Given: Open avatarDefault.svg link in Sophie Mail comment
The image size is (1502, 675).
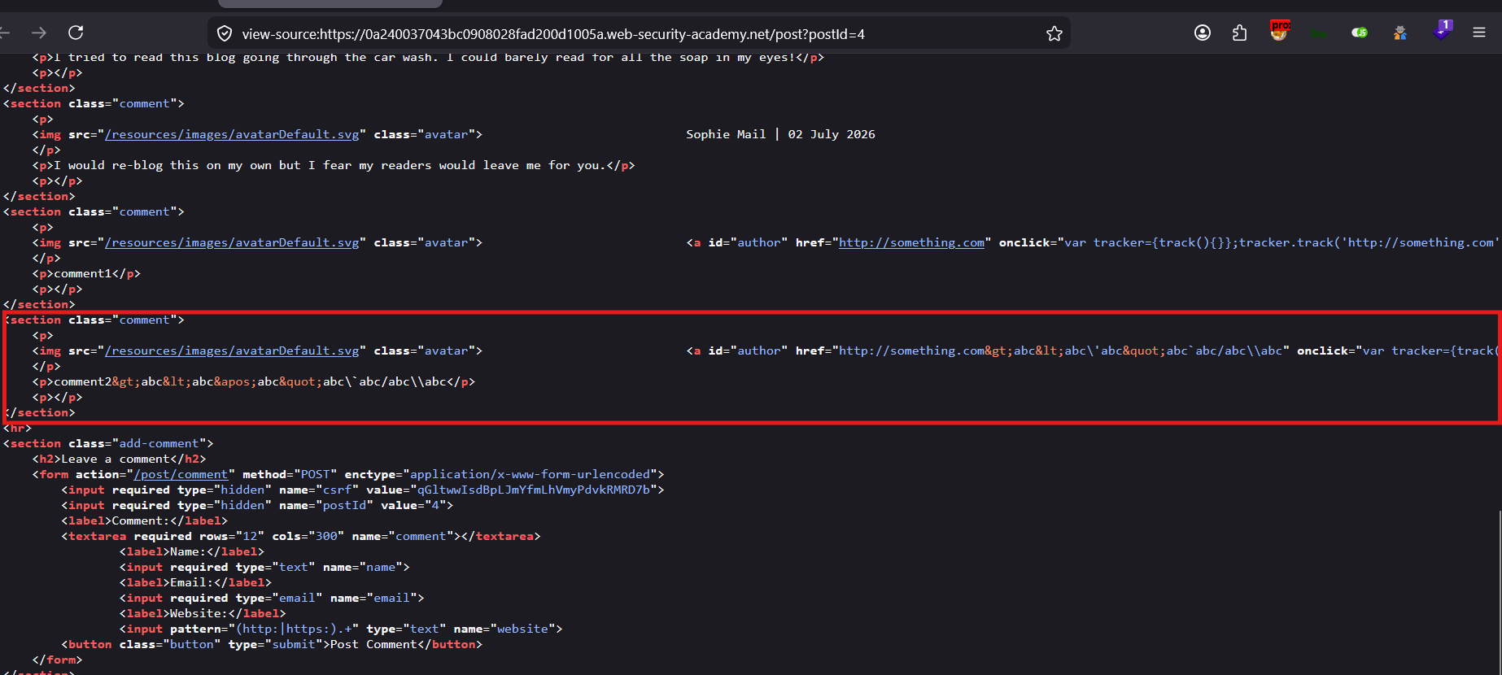Looking at the screenshot, I should (232, 134).
